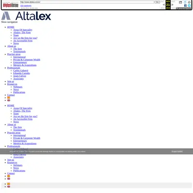This screenshot has width=193, height=193.
Task: Accept cookies in the grey banner
Action: pos(177,152)
